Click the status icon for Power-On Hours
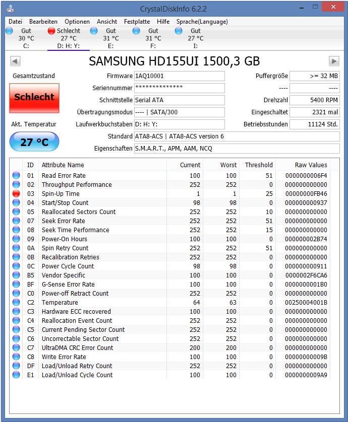This screenshot has height=422, width=348. [x=16, y=239]
